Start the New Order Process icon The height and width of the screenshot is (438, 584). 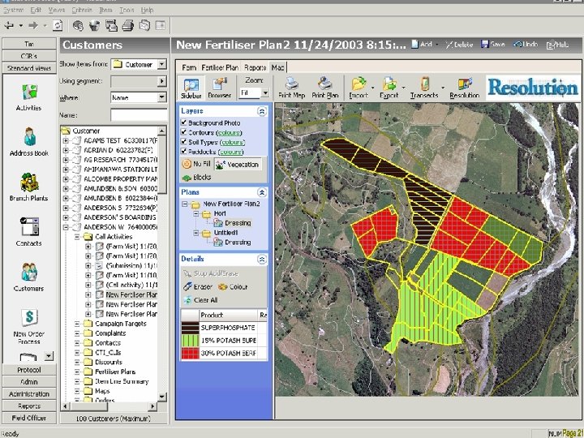click(x=29, y=319)
